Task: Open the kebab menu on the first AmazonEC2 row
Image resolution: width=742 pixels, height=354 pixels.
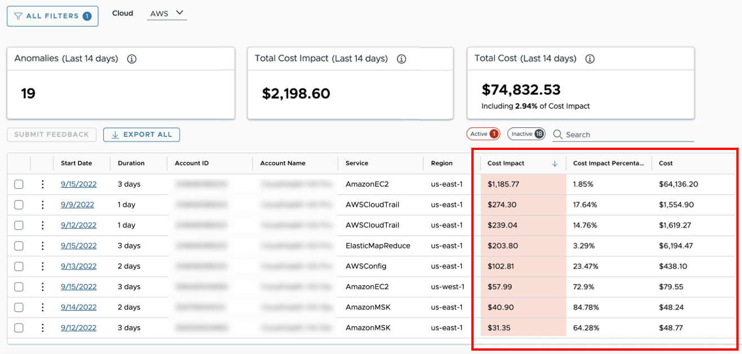Action: coord(43,184)
